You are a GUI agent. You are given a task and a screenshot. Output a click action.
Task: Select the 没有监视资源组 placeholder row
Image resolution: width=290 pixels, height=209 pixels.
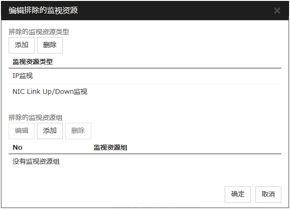tap(36, 162)
